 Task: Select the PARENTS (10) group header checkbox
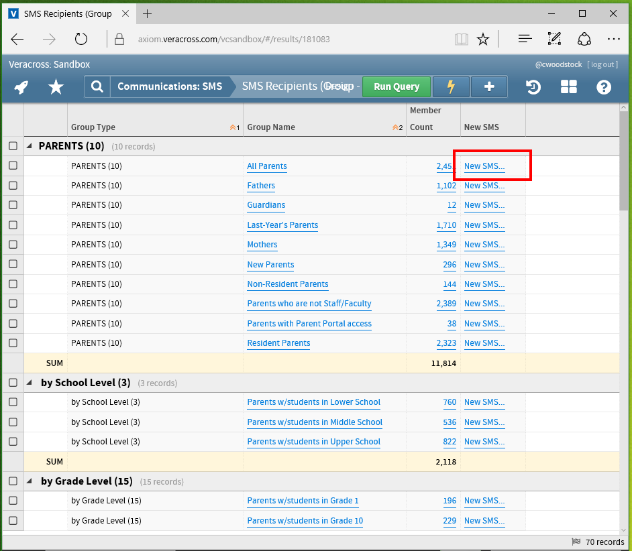13,146
